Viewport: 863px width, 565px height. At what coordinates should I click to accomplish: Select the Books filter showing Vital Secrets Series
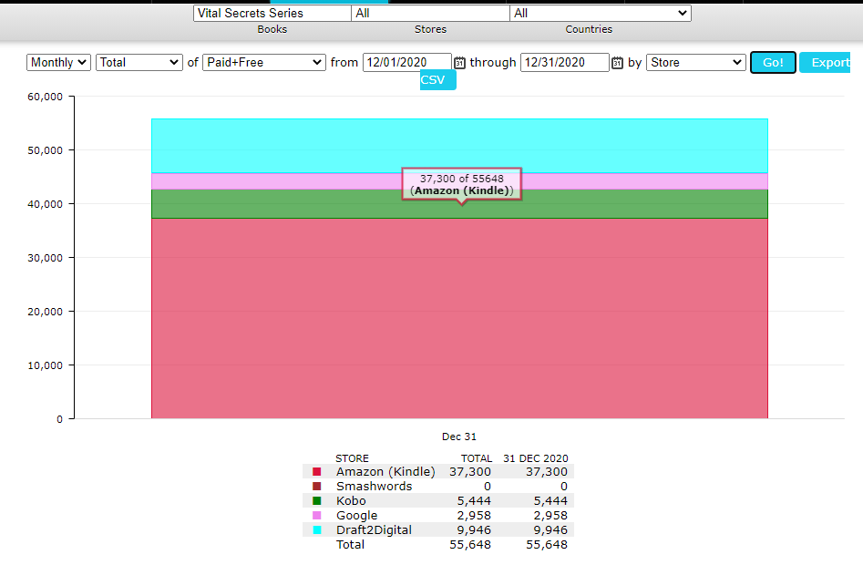coord(272,14)
